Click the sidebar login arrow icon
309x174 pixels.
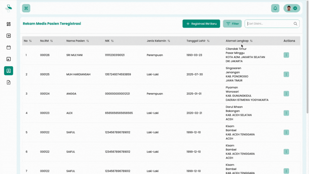(9, 36)
